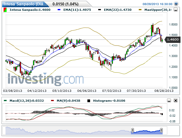
Task: Click the 1.6000 price axis label
Action: coord(173,25)
